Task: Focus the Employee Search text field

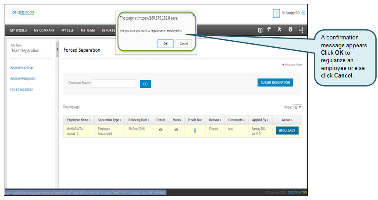Action: tap(114, 83)
